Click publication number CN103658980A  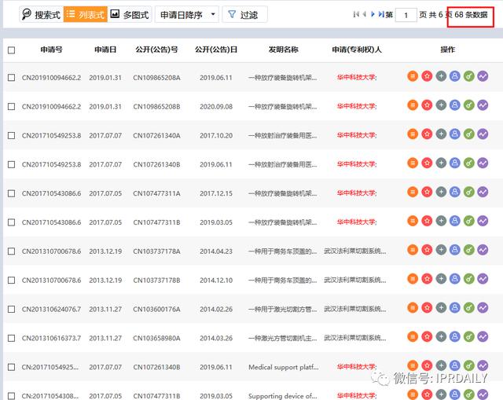(156, 338)
